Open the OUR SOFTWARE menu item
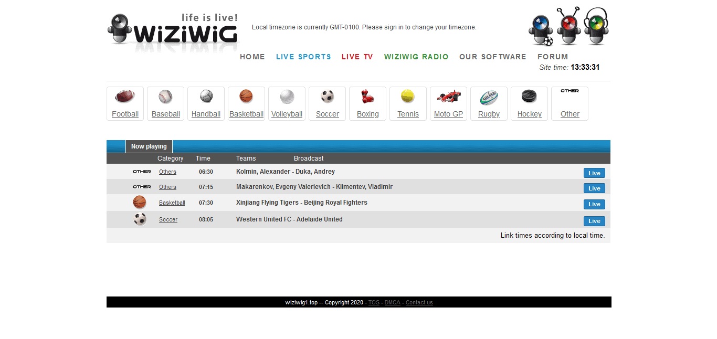The width and height of the screenshot is (717, 339). (493, 57)
